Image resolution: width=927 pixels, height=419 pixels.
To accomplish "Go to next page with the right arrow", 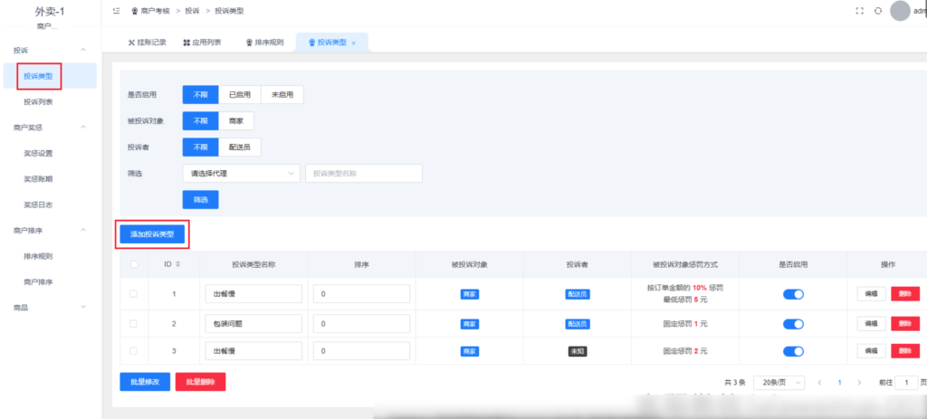I will (859, 383).
